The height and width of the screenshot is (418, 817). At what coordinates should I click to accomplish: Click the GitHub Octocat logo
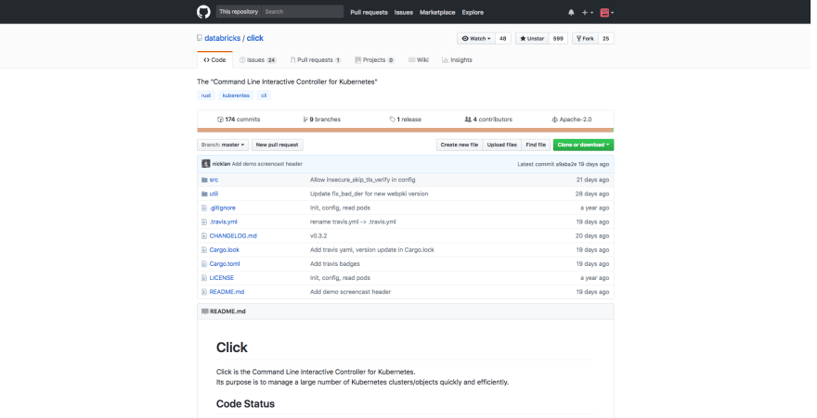coord(203,12)
